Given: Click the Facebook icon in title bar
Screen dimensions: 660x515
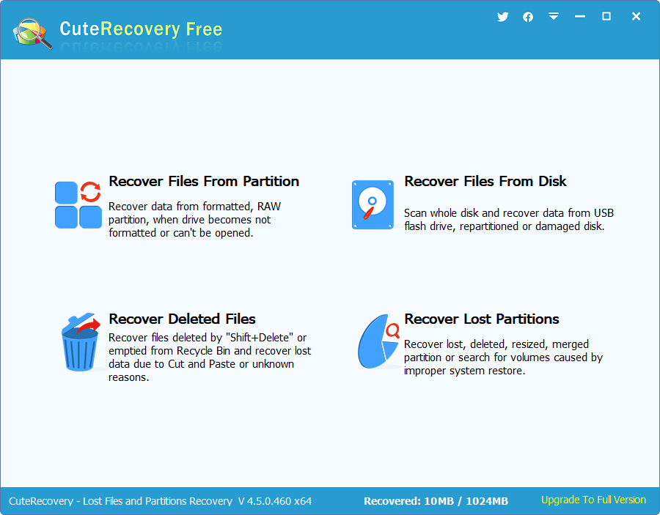Looking at the screenshot, I should 528,17.
